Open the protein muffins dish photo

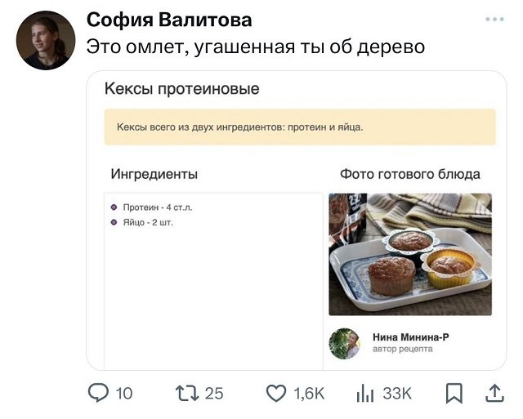410,254
